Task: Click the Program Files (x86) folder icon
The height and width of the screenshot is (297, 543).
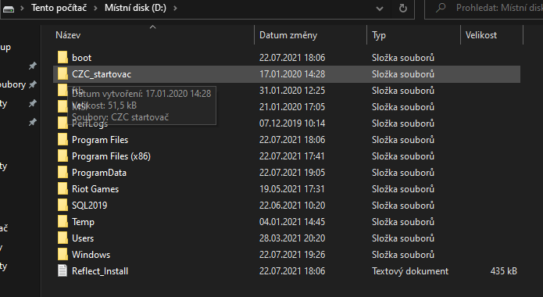Action: point(63,156)
